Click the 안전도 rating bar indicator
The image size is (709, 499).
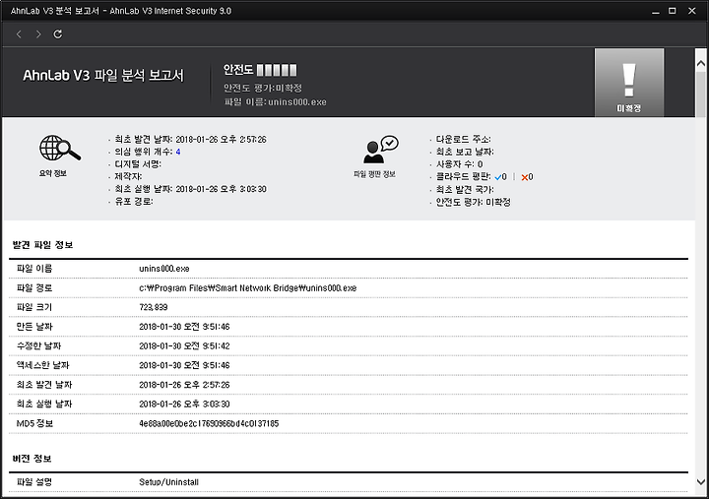[277, 70]
